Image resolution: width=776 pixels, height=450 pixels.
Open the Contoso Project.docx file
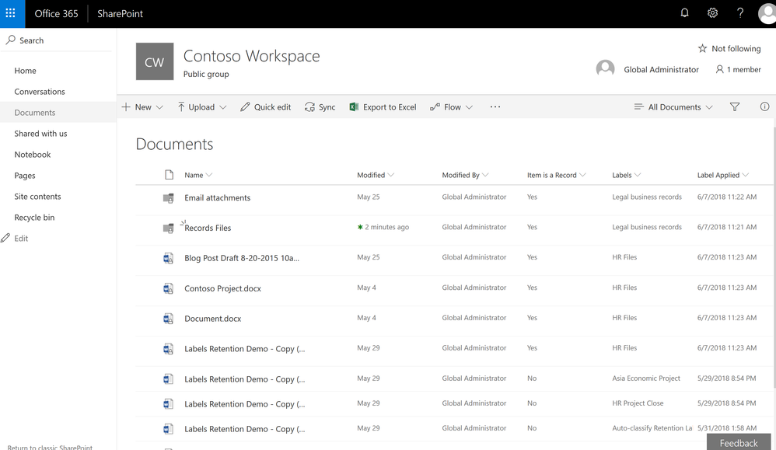tap(222, 288)
